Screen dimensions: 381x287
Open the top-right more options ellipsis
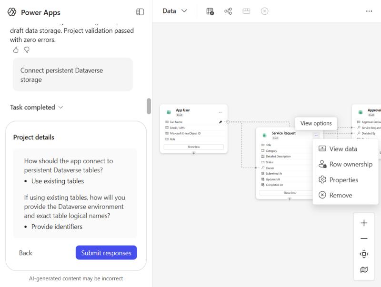[x=369, y=11]
